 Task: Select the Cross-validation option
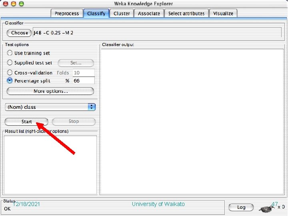10,72
